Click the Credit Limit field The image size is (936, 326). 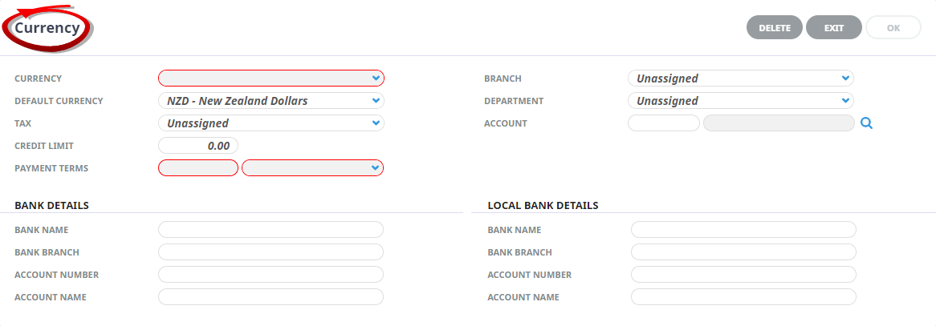coord(198,146)
